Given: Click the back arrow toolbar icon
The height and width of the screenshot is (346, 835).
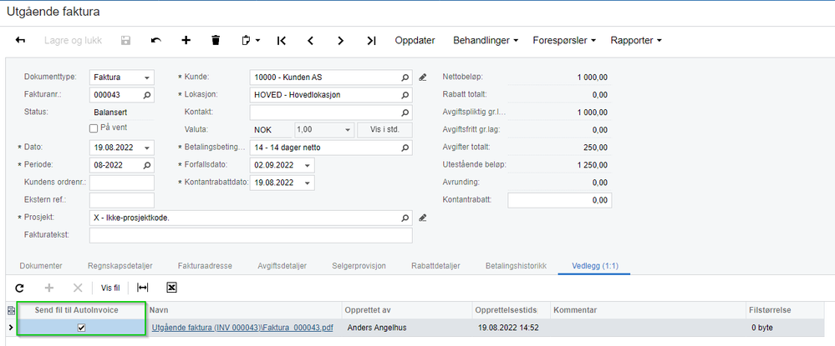Looking at the screenshot, I should [20, 40].
